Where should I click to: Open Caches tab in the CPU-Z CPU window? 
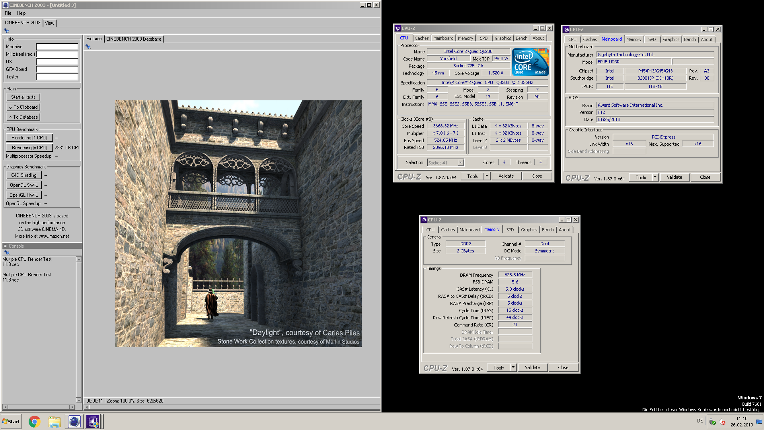pos(421,38)
